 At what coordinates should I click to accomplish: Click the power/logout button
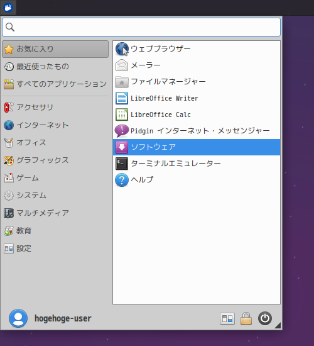click(265, 318)
